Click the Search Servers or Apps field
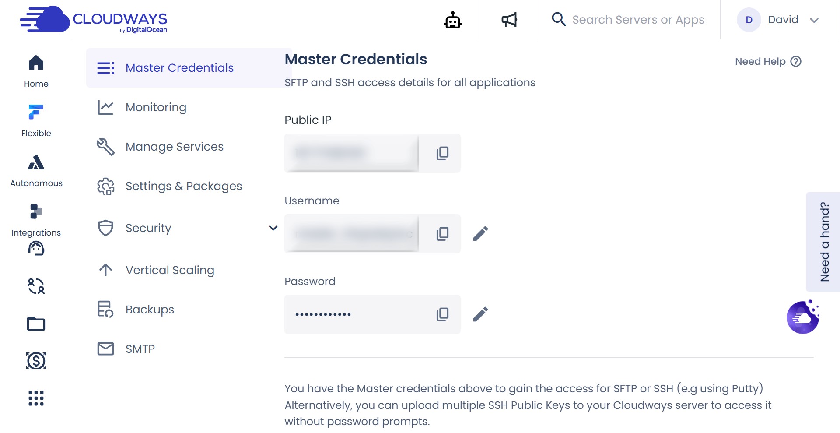The width and height of the screenshot is (840, 433). pos(639,20)
